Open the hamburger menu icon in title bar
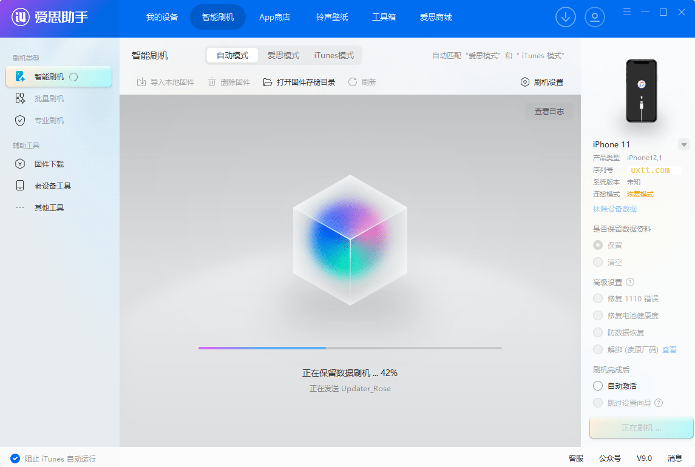695x467 pixels. (627, 12)
